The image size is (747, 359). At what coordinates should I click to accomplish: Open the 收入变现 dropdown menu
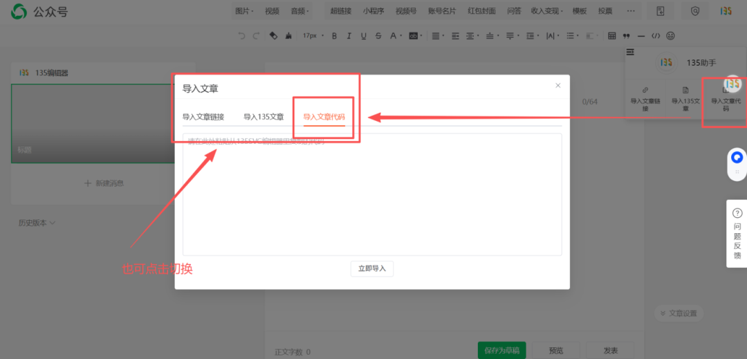coord(547,11)
